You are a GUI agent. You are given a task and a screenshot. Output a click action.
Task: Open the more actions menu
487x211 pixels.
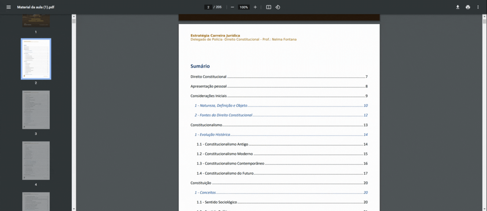coord(478,7)
